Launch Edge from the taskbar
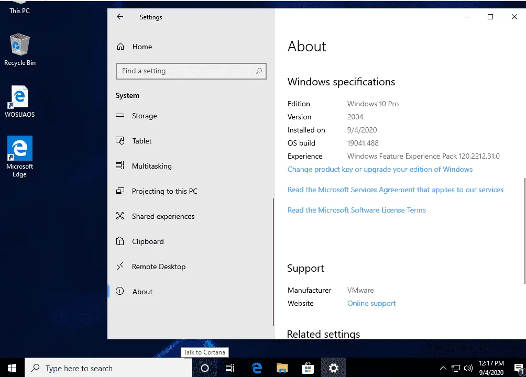526x377 pixels. point(257,368)
